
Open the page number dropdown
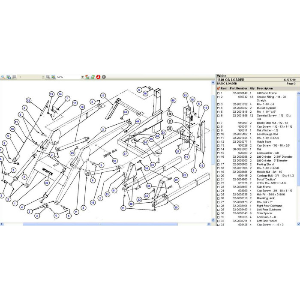coord(43,77)
